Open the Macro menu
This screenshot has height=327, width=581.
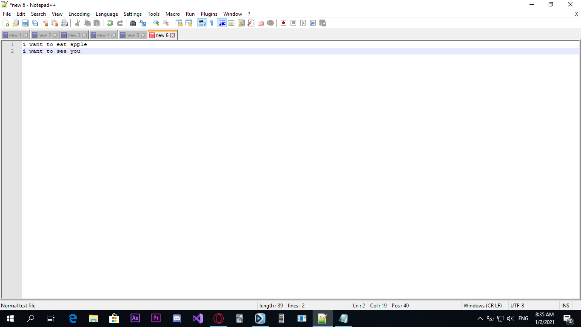(173, 14)
